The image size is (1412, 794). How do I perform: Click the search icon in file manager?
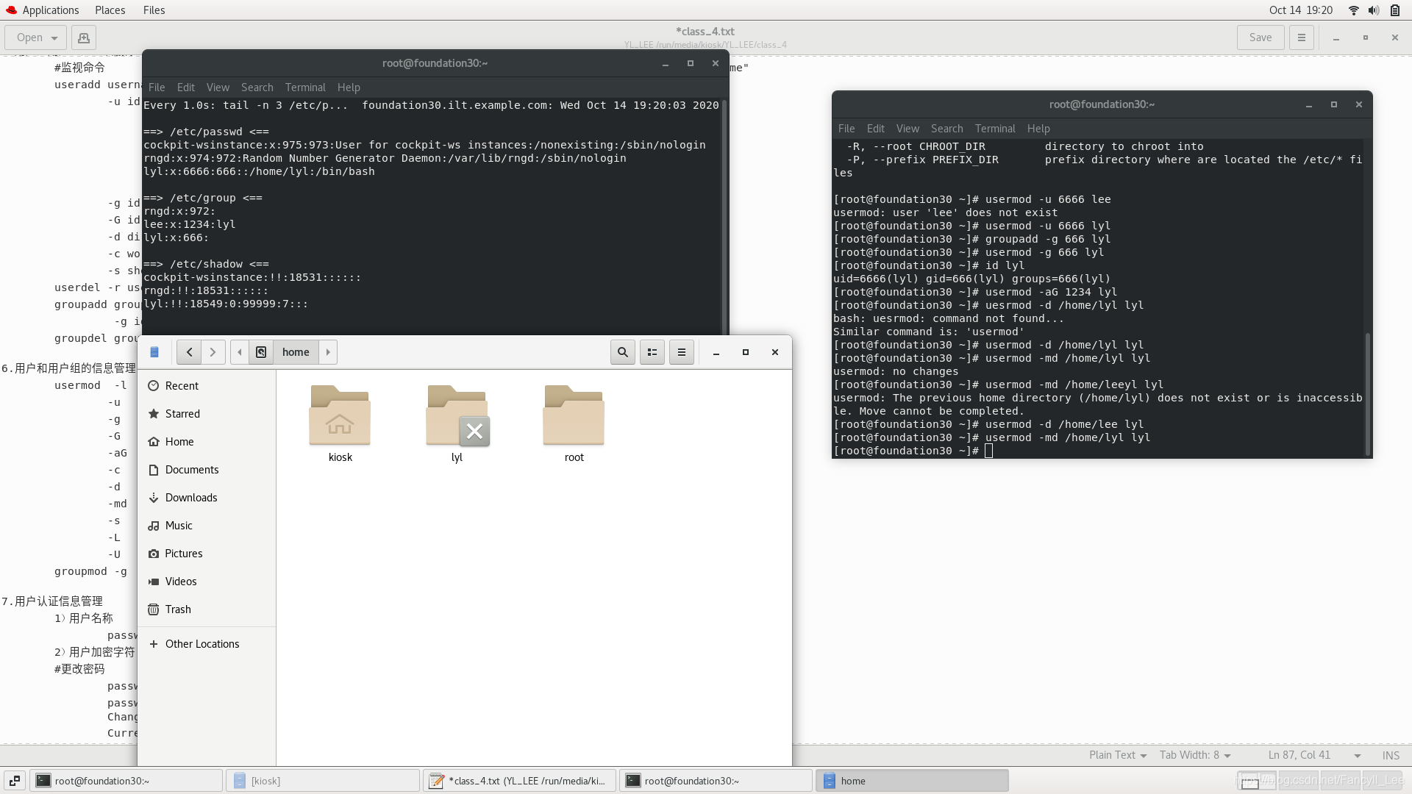622,352
